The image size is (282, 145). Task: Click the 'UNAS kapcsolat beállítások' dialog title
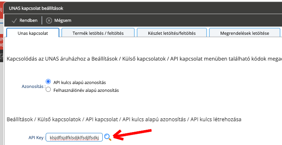coord(36,8)
